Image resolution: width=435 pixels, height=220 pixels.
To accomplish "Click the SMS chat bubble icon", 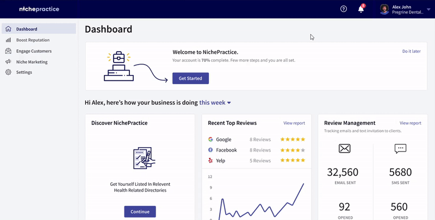I will (x=400, y=149).
